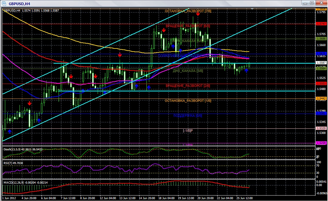
Task: Select the ОСТАНОВКА_РАЗВОРОТ [1/8] level label
Action: coord(188,101)
